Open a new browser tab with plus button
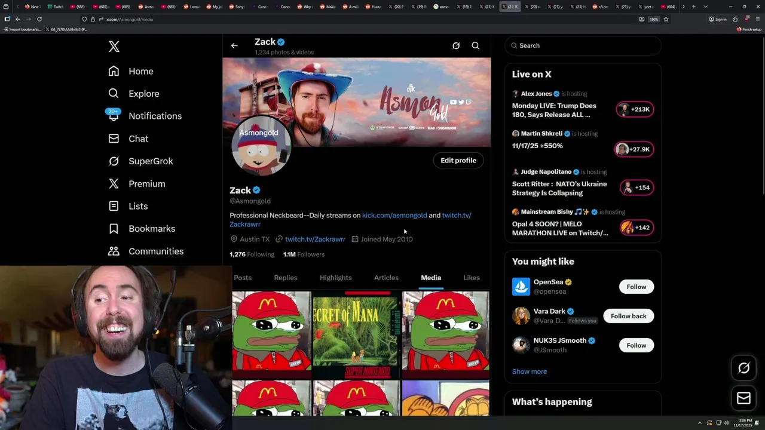This screenshot has height=430, width=765. 693,7
